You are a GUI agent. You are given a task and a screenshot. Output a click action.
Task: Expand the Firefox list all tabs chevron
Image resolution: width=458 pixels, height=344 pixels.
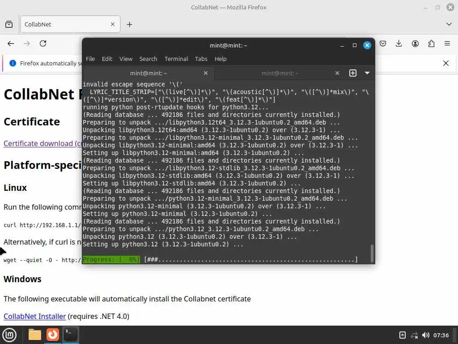449,24
